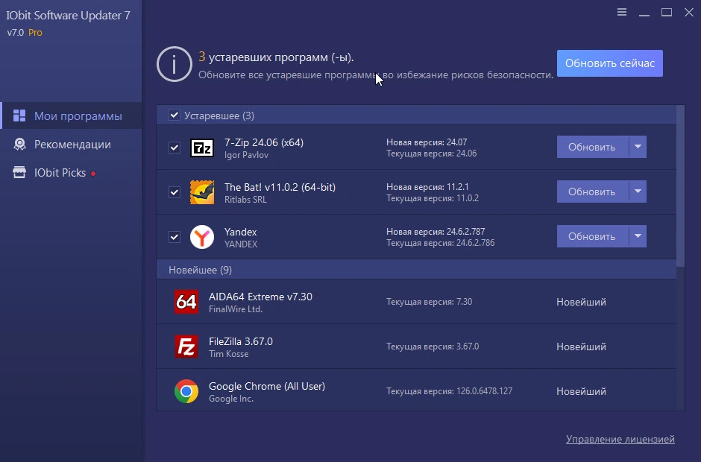Click the Pro edition label
701x462 pixels.
click(35, 33)
